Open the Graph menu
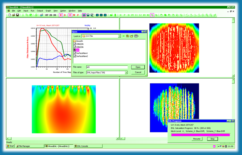The width and height of the screenshot is (242, 155). coord(48,11)
